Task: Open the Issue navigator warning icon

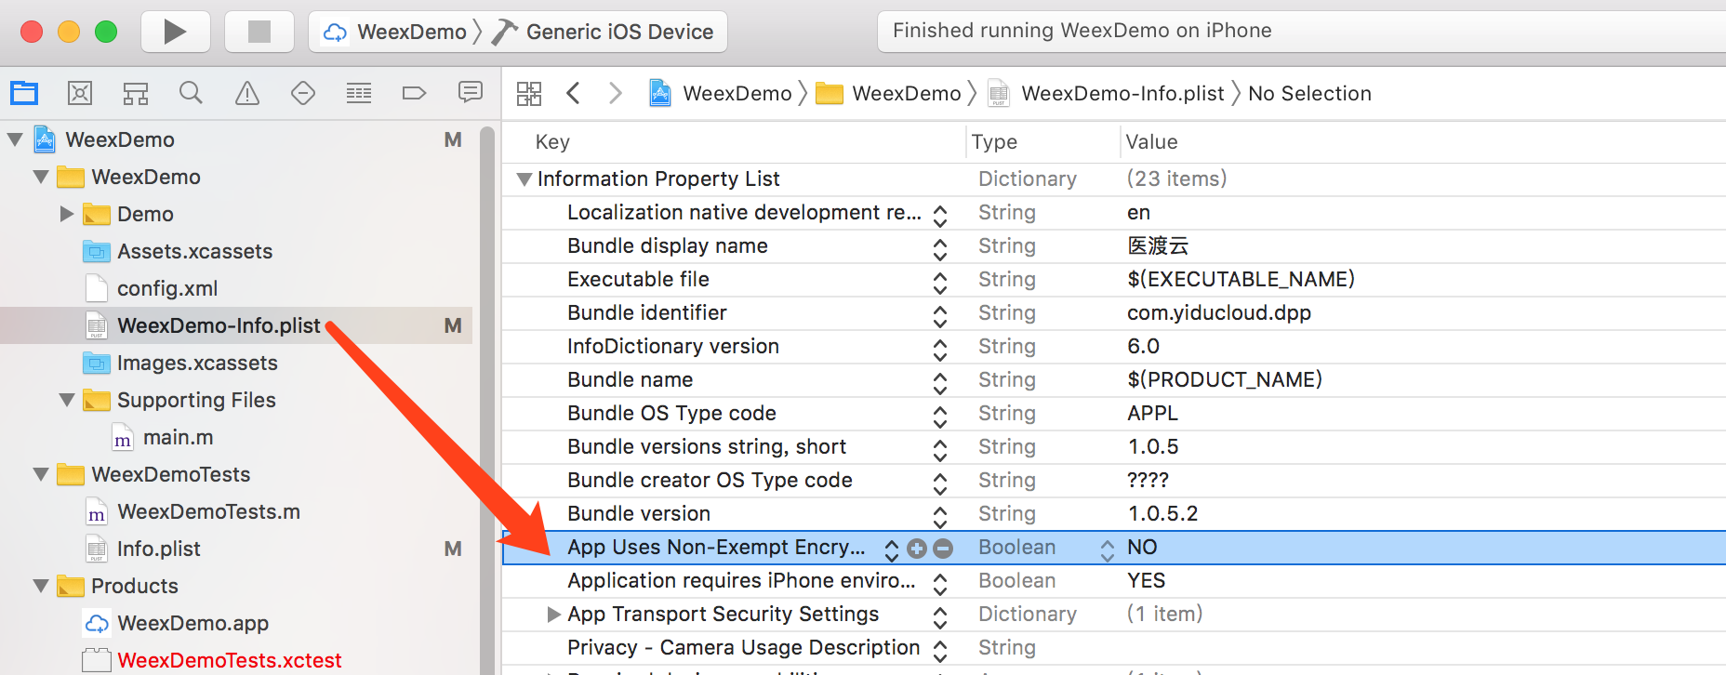Action: [x=247, y=93]
